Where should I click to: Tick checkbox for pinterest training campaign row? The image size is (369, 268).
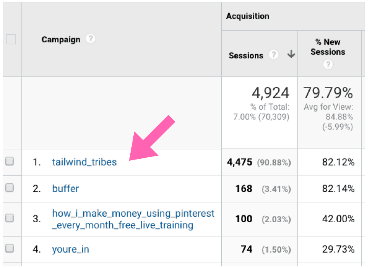pyautogui.click(x=10, y=218)
